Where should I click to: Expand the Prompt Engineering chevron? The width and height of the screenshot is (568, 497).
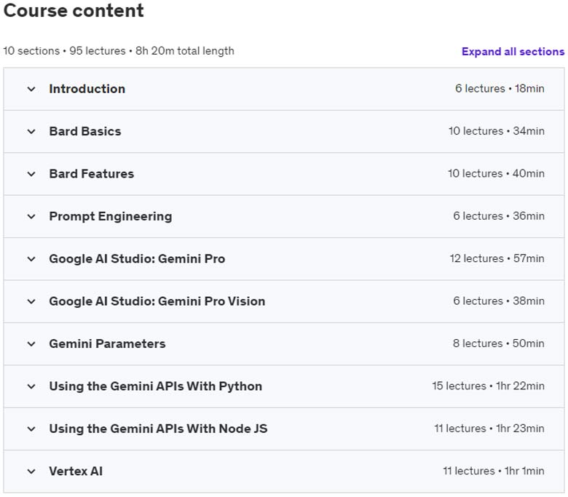click(31, 216)
